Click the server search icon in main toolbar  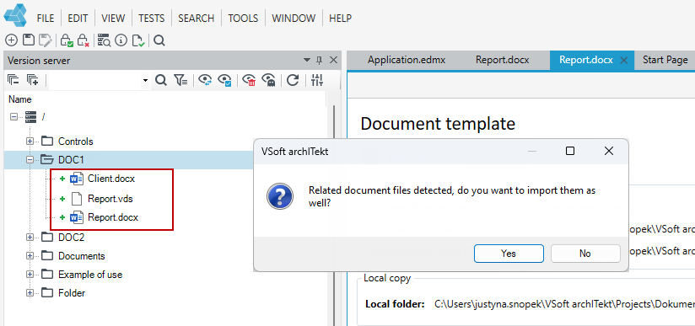click(x=104, y=40)
